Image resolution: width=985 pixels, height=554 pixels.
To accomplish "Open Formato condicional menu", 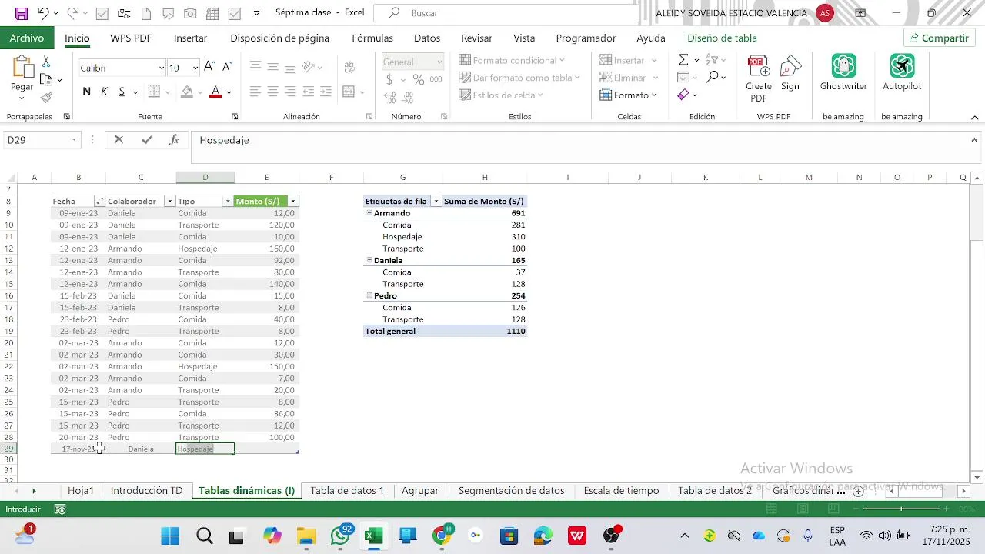I will 511,60.
